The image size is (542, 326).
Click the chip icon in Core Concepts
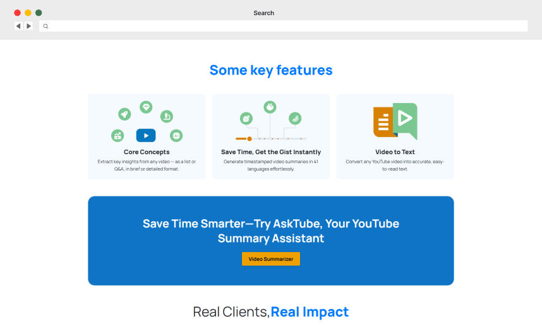(176, 135)
